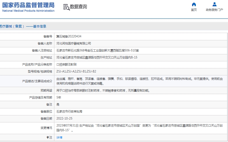
Task: Click the production address ending B-15
Action: [x=97, y=57]
